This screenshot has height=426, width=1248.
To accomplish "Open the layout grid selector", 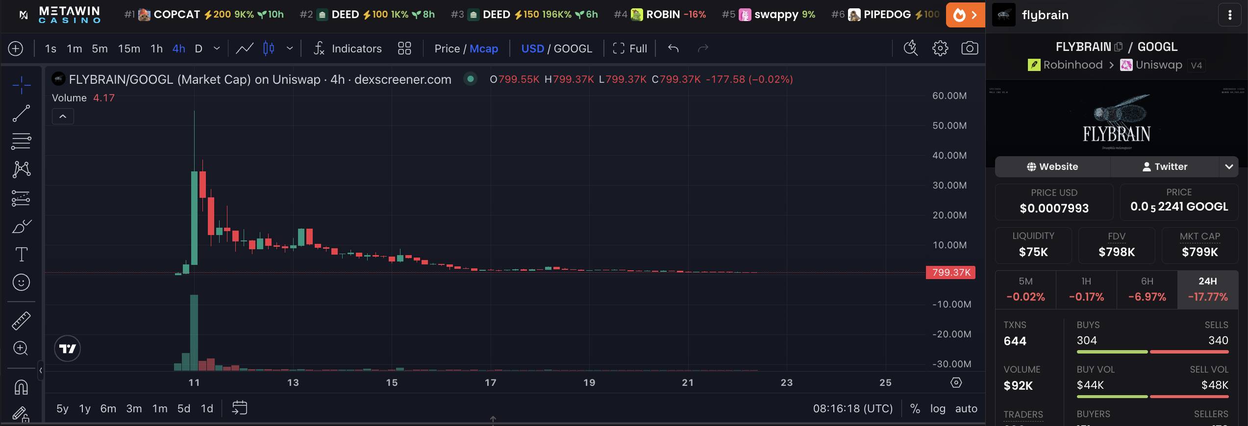I will point(404,48).
